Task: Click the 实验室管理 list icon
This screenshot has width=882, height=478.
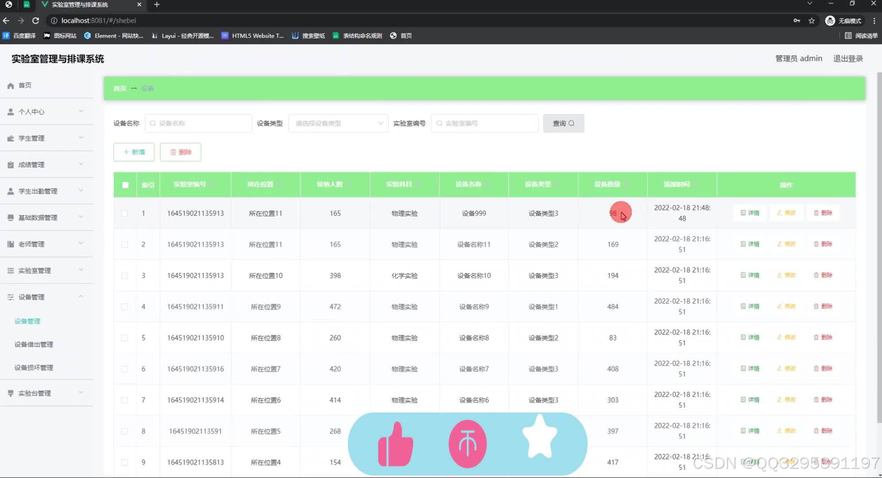Action: [x=11, y=270]
